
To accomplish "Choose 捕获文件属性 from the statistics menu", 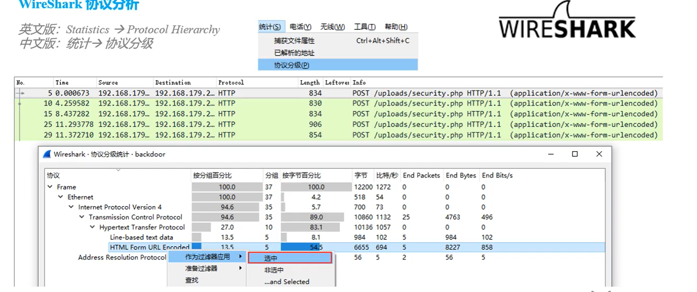I will [x=294, y=40].
